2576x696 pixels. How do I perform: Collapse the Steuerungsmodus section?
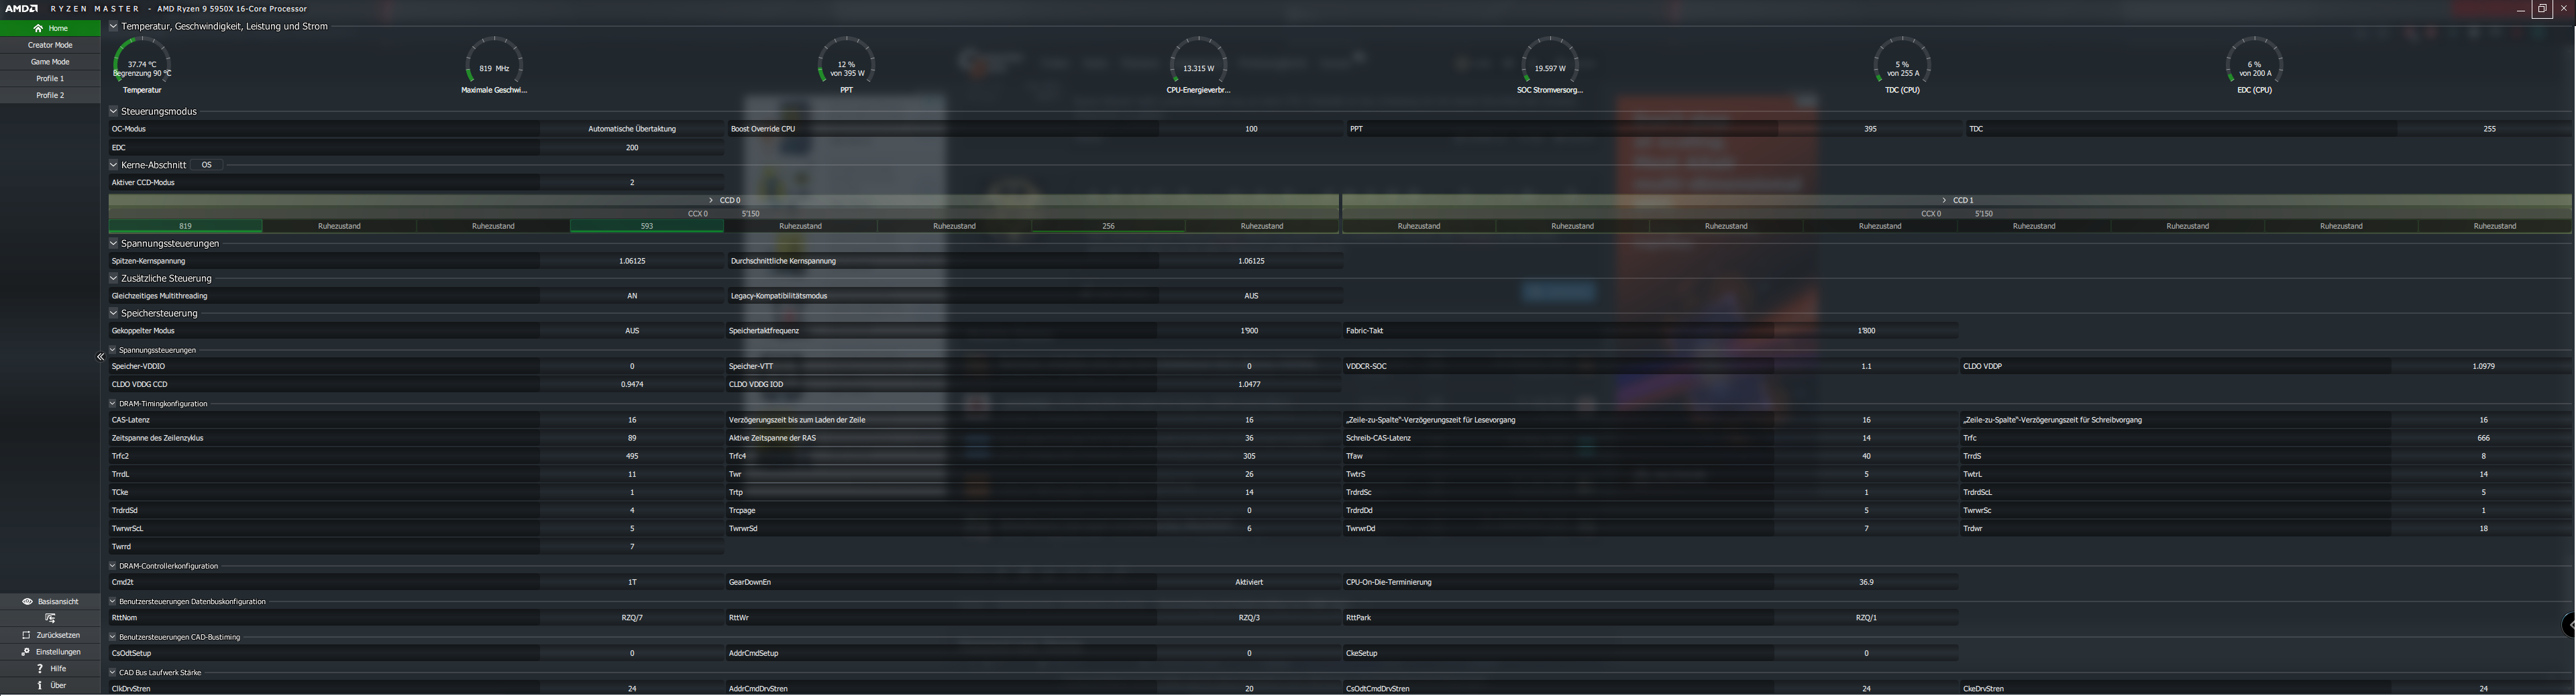[x=113, y=111]
